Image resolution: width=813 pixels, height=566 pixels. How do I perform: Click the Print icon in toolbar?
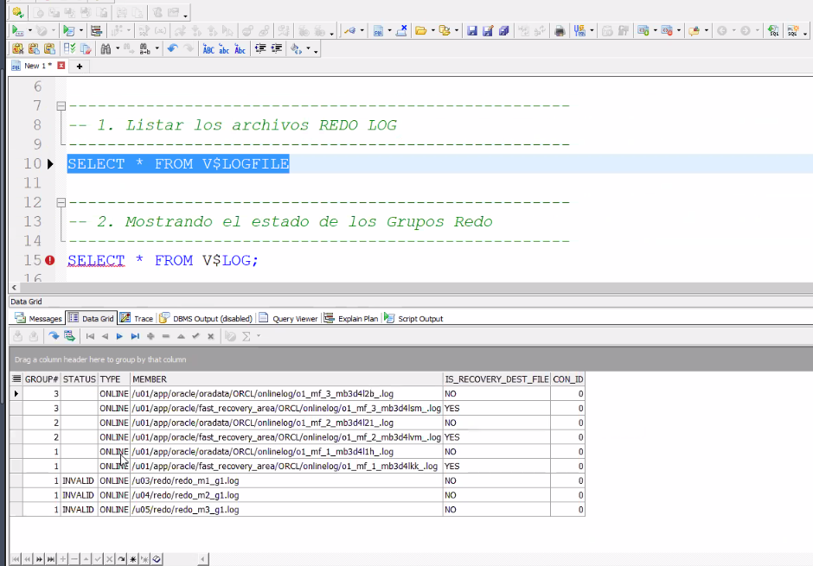click(x=560, y=30)
